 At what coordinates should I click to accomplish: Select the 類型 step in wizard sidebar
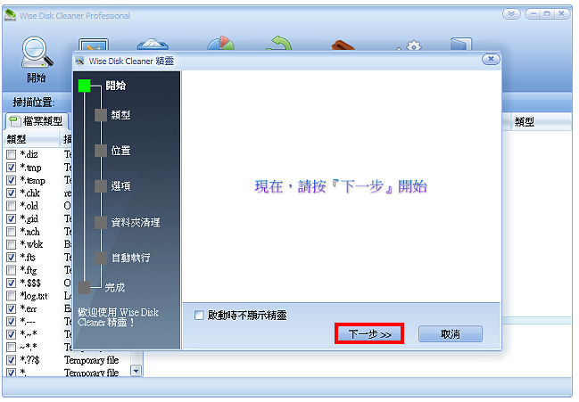(112, 116)
